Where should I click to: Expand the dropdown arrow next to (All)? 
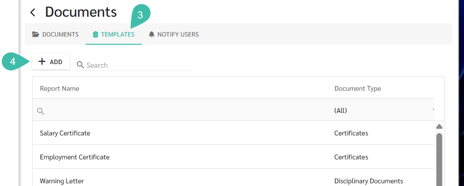pyautogui.click(x=434, y=110)
